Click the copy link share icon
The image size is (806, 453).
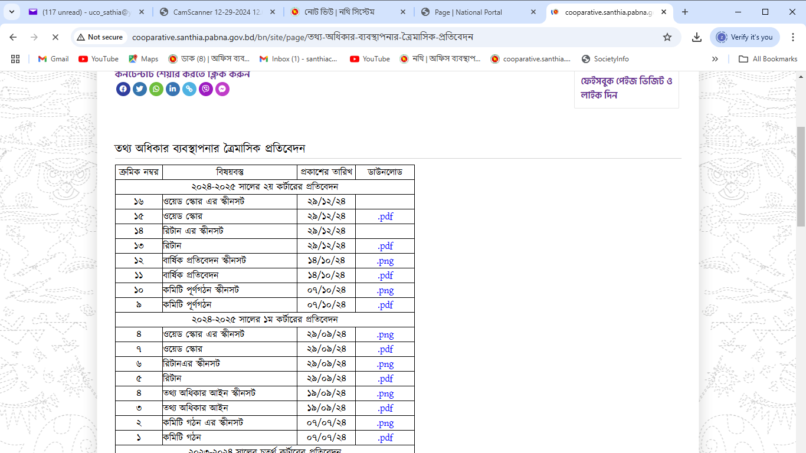pos(189,89)
